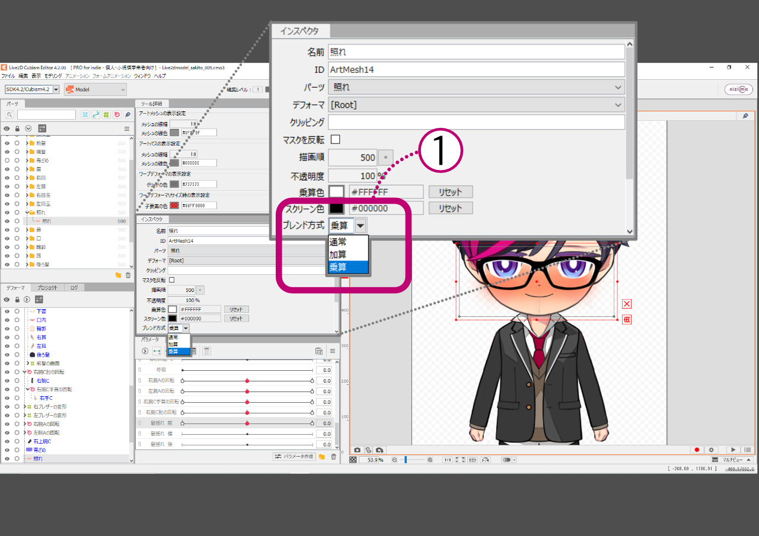The image size is (759, 536).
Task: Click the パラメータ作成 button
Action: (294, 457)
